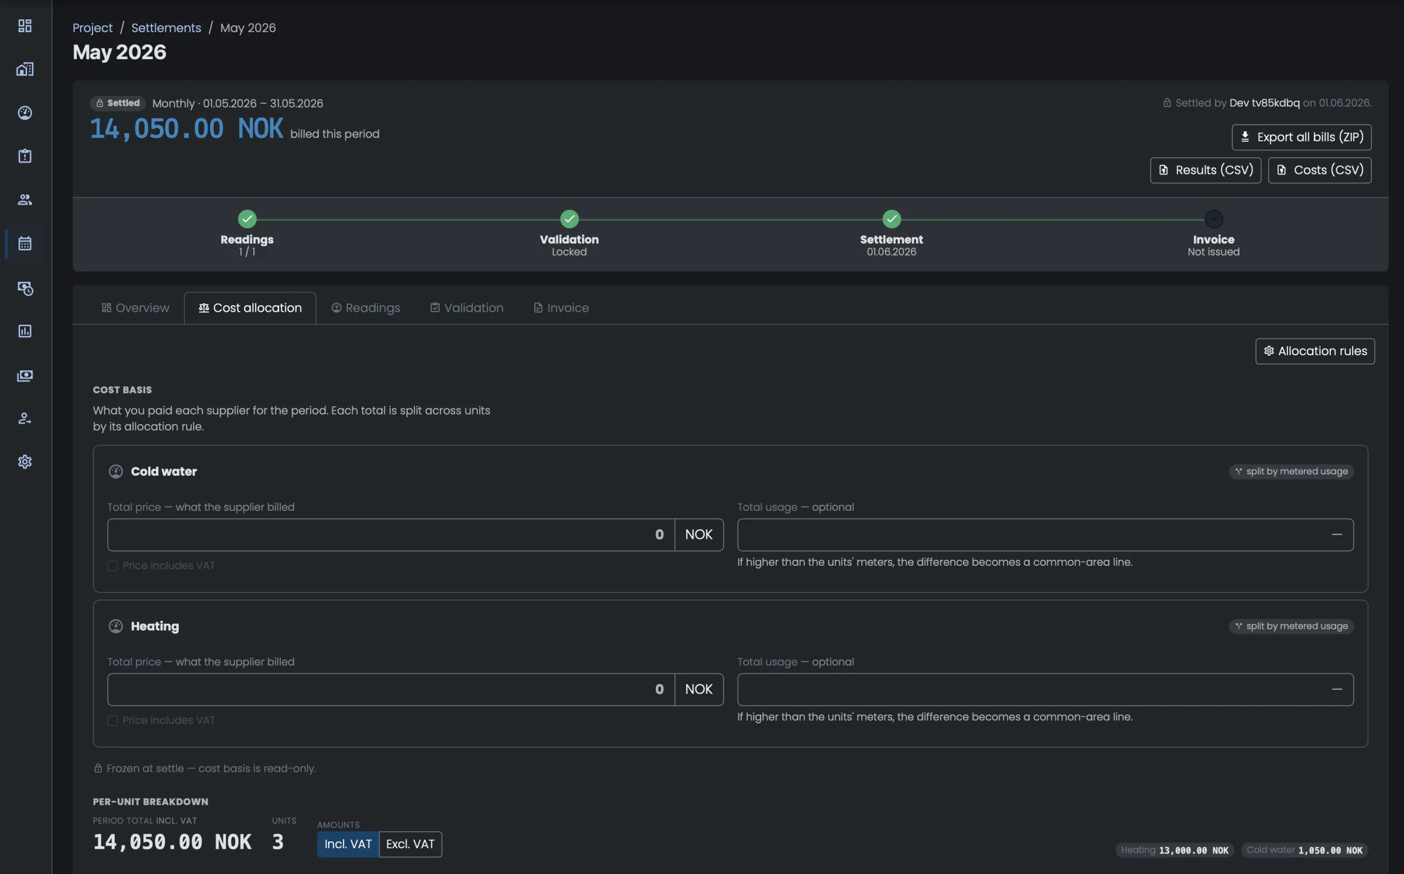
Task: Click Heating total usage field
Action: 1045,689
